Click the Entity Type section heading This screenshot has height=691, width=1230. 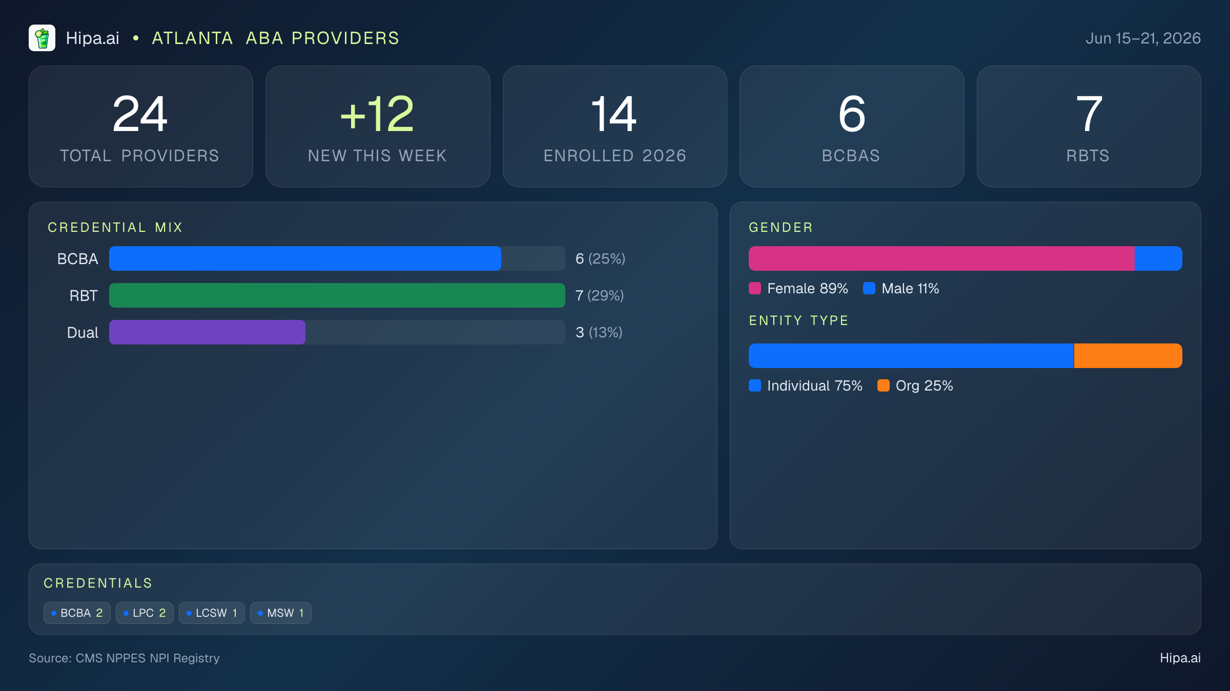click(x=798, y=320)
